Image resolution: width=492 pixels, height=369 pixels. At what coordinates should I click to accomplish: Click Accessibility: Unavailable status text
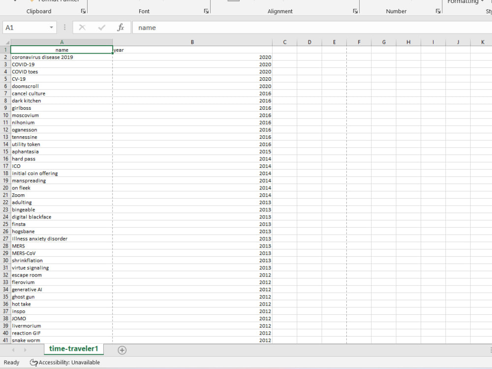[x=69, y=363]
